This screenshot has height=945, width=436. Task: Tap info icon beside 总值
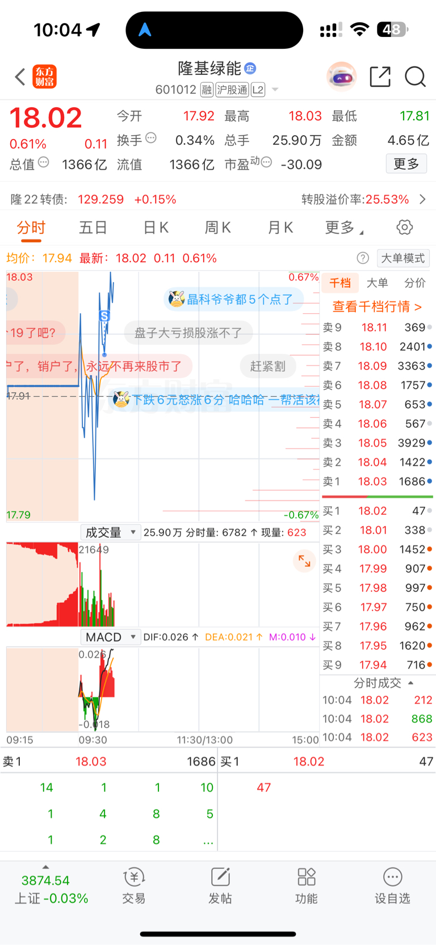click(44, 162)
